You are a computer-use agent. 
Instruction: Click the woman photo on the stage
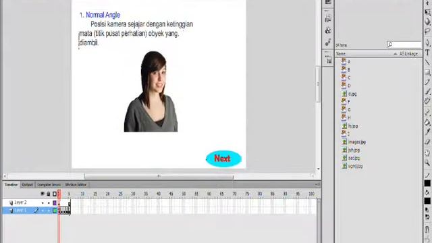(151, 92)
